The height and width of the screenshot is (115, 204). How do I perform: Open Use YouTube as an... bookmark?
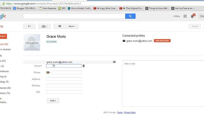click(183, 8)
